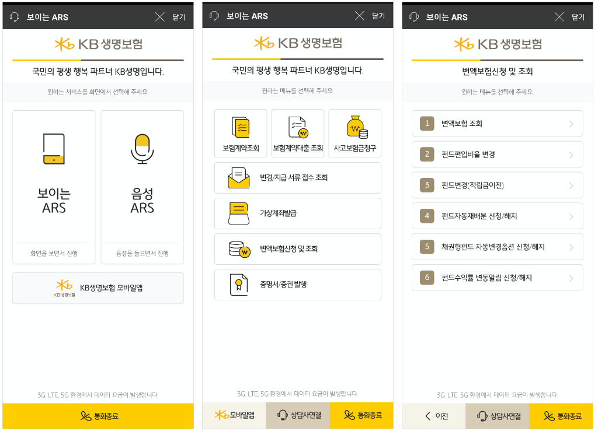Select 펀드자동재배분 신청/해지 text
Viewport: 598px width, 431px height.
[x=479, y=216]
